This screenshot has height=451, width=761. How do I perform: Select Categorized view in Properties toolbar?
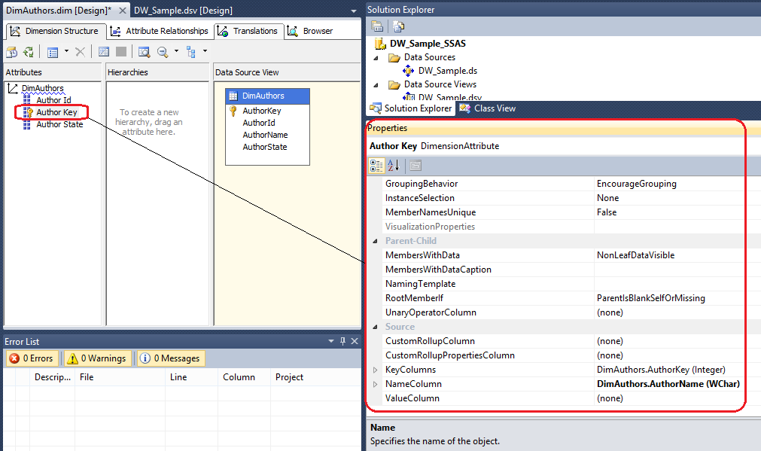376,166
